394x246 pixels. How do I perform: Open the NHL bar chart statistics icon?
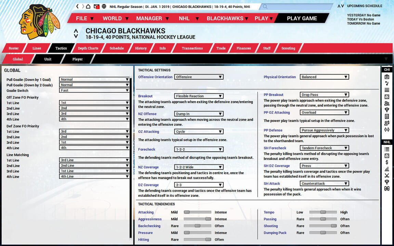click(387, 169)
